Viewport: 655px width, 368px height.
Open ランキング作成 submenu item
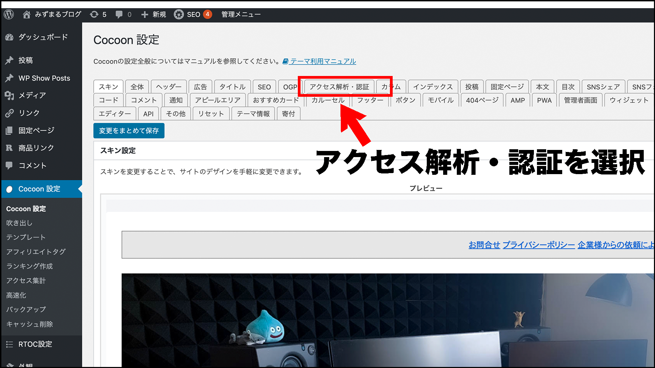click(x=30, y=266)
